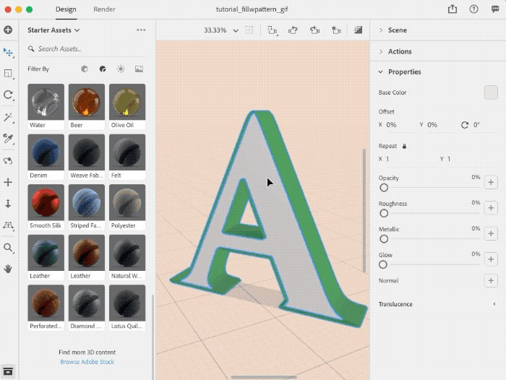Open the feedback speech bubble icon
Screen dimensions: 506x380
[x=495, y=9]
